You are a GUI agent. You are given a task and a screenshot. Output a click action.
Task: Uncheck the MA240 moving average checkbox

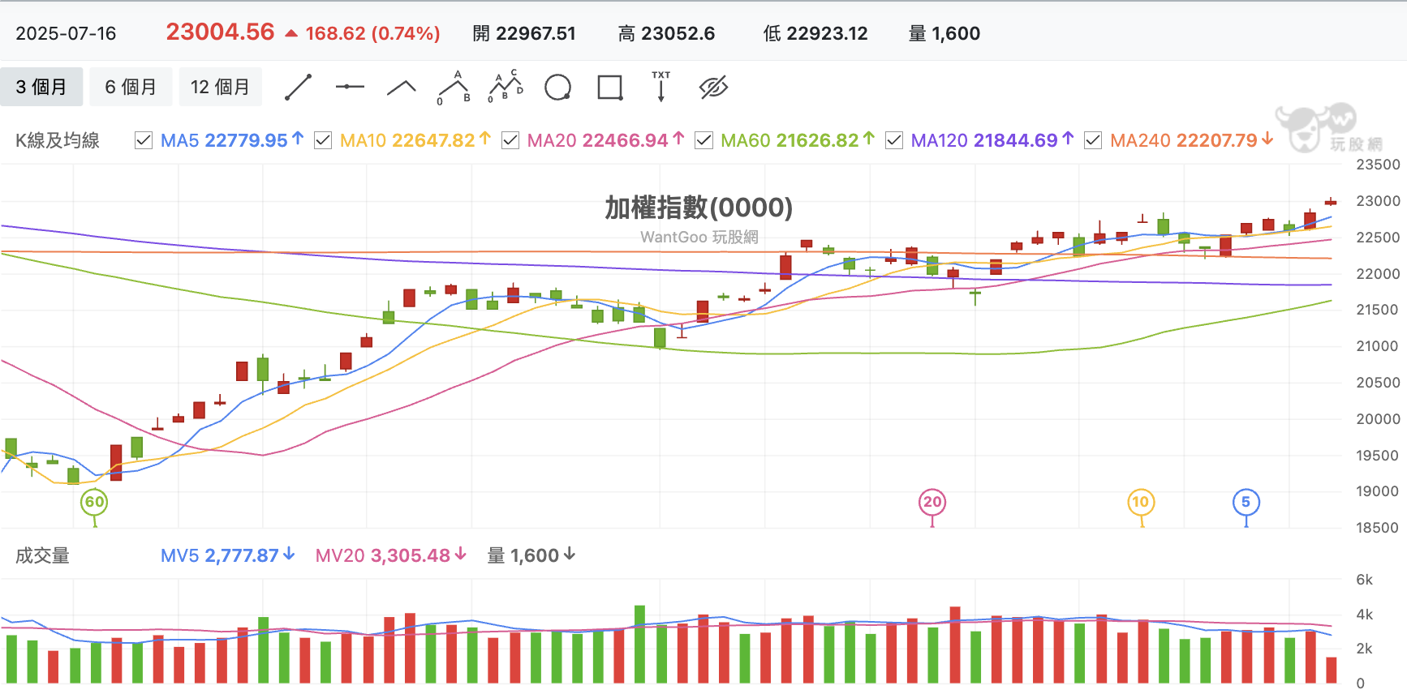1093,140
